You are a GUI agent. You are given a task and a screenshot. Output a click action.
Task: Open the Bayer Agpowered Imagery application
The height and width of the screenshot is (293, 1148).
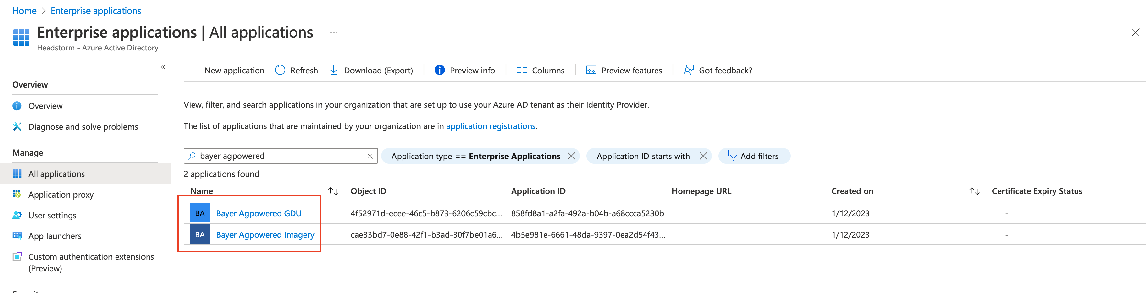(x=265, y=235)
